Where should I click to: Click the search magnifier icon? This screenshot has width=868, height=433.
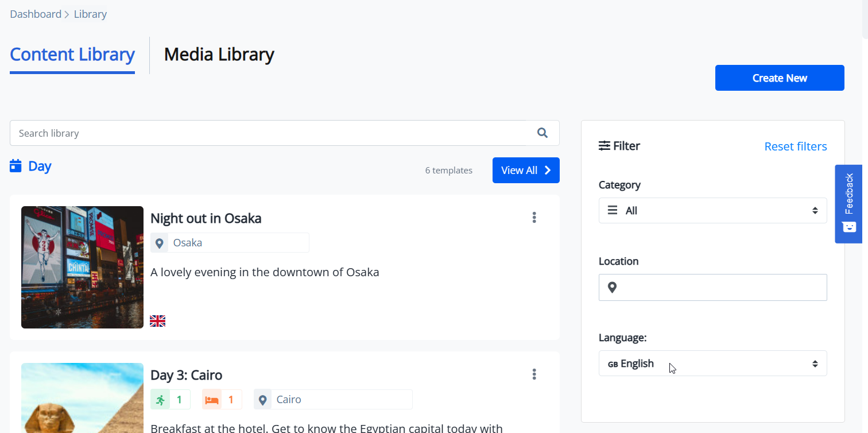point(542,133)
